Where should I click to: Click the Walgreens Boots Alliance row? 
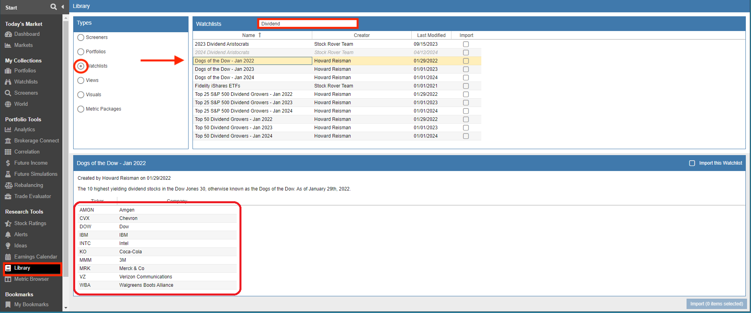[x=157, y=285]
